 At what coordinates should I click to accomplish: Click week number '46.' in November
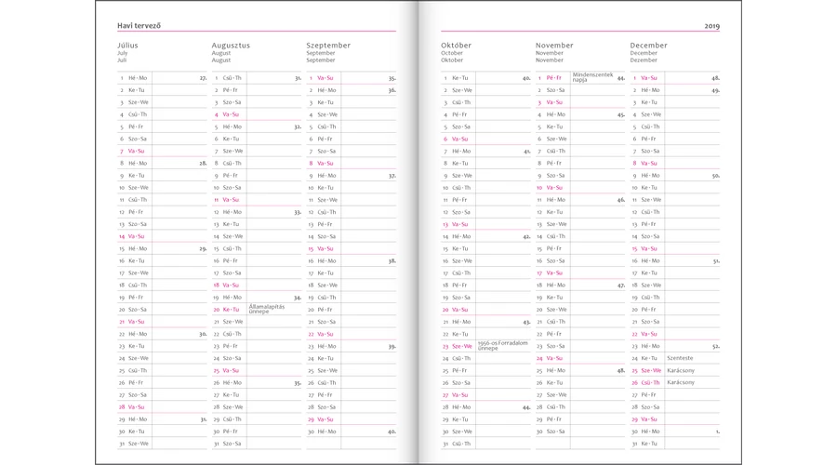(621, 200)
